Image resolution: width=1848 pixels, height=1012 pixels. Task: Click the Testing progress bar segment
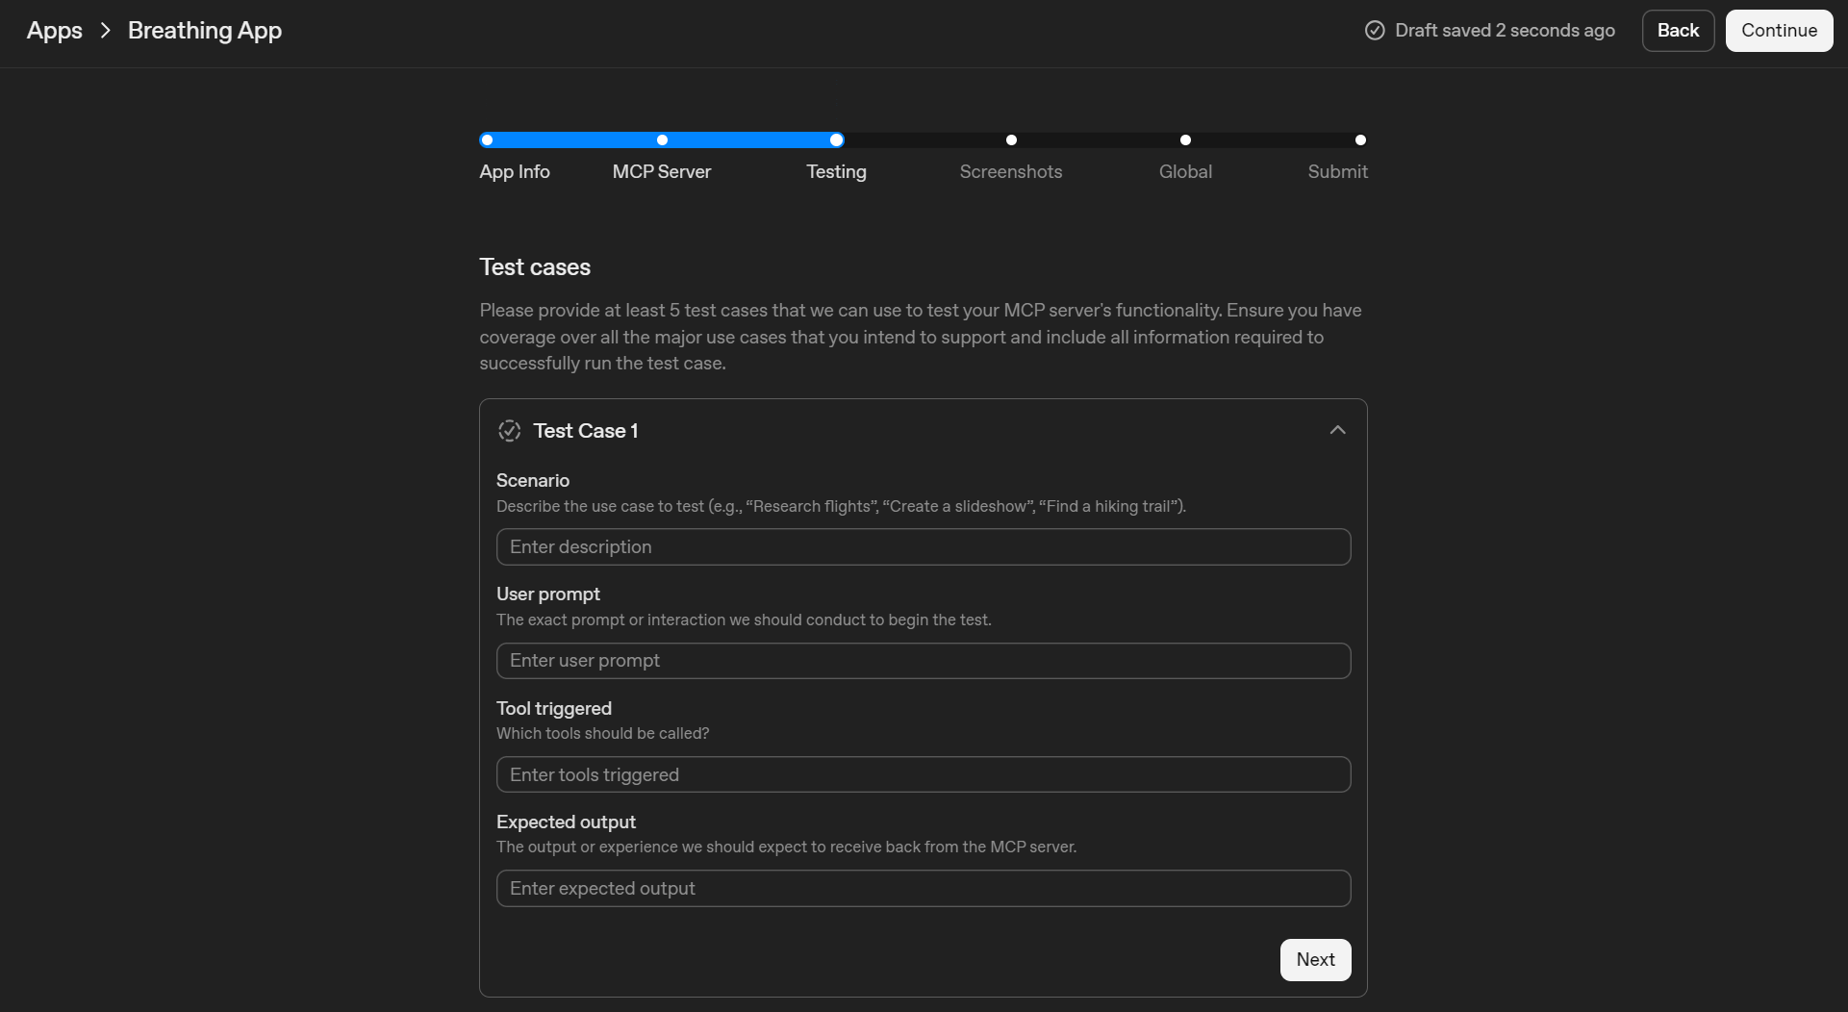pos(750,139)
